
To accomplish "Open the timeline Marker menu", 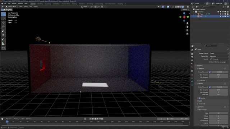I will tap(28, 119).
